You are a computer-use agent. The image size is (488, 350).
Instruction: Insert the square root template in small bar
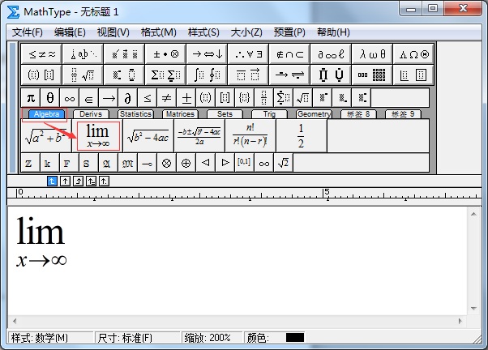pyautogui.click(x=302, y=98)
